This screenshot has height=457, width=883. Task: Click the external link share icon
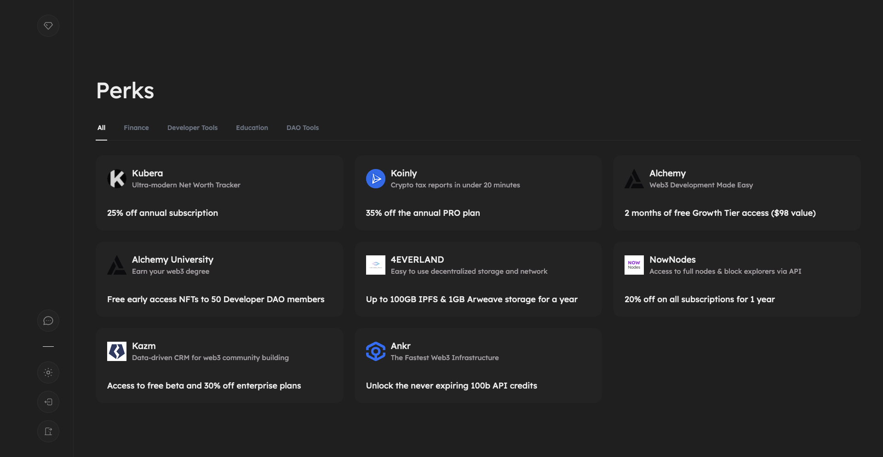click(x=48, y=431)
